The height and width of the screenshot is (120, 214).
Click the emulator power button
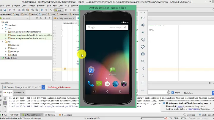143,18
